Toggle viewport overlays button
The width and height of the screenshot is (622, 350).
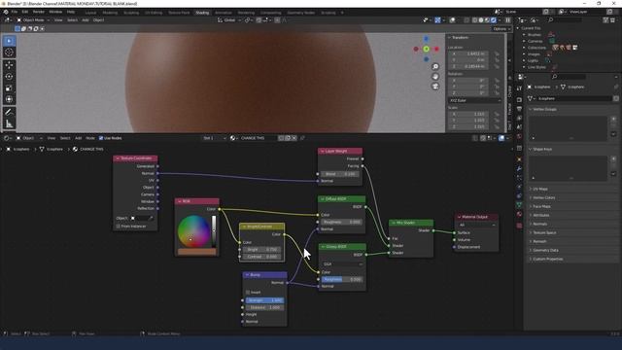[452, 19]
